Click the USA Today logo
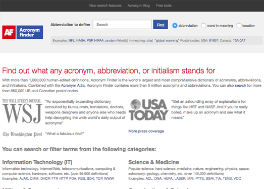Screen dimensions: 264x189 [x=149, y=110]
